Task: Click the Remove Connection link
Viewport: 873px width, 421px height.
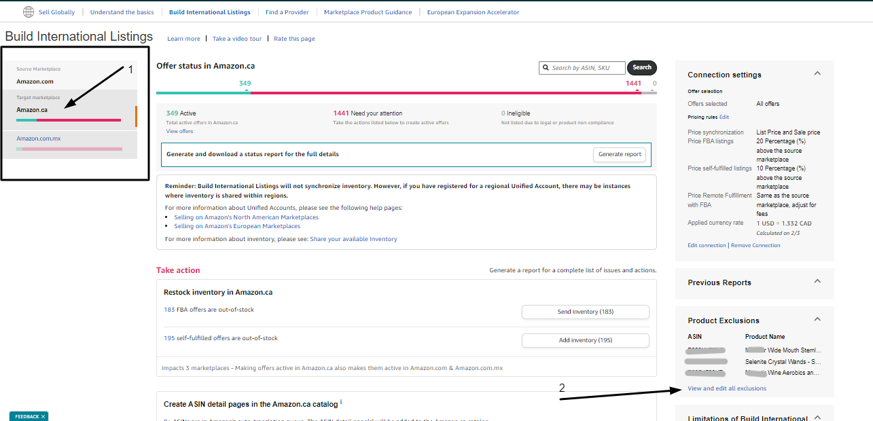Action: pos(755,245)
